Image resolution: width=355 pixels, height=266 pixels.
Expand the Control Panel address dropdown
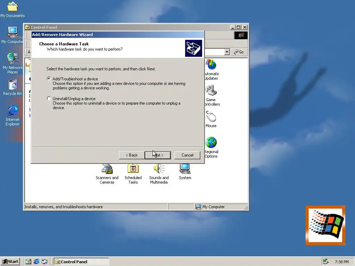[x=227, y=52]
